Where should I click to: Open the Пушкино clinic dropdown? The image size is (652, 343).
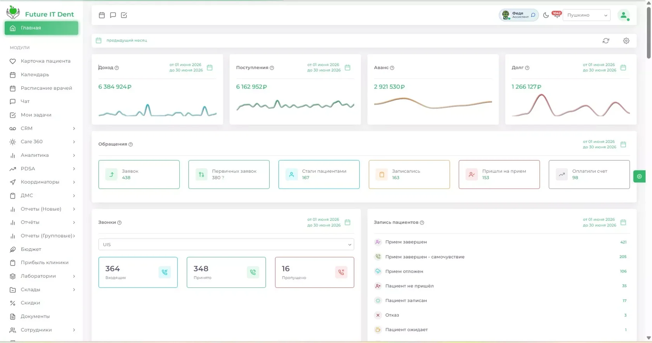pos(586,15)
